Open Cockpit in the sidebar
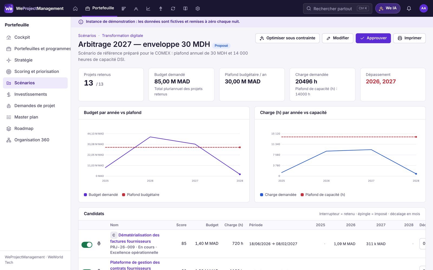 coord(35,37)
